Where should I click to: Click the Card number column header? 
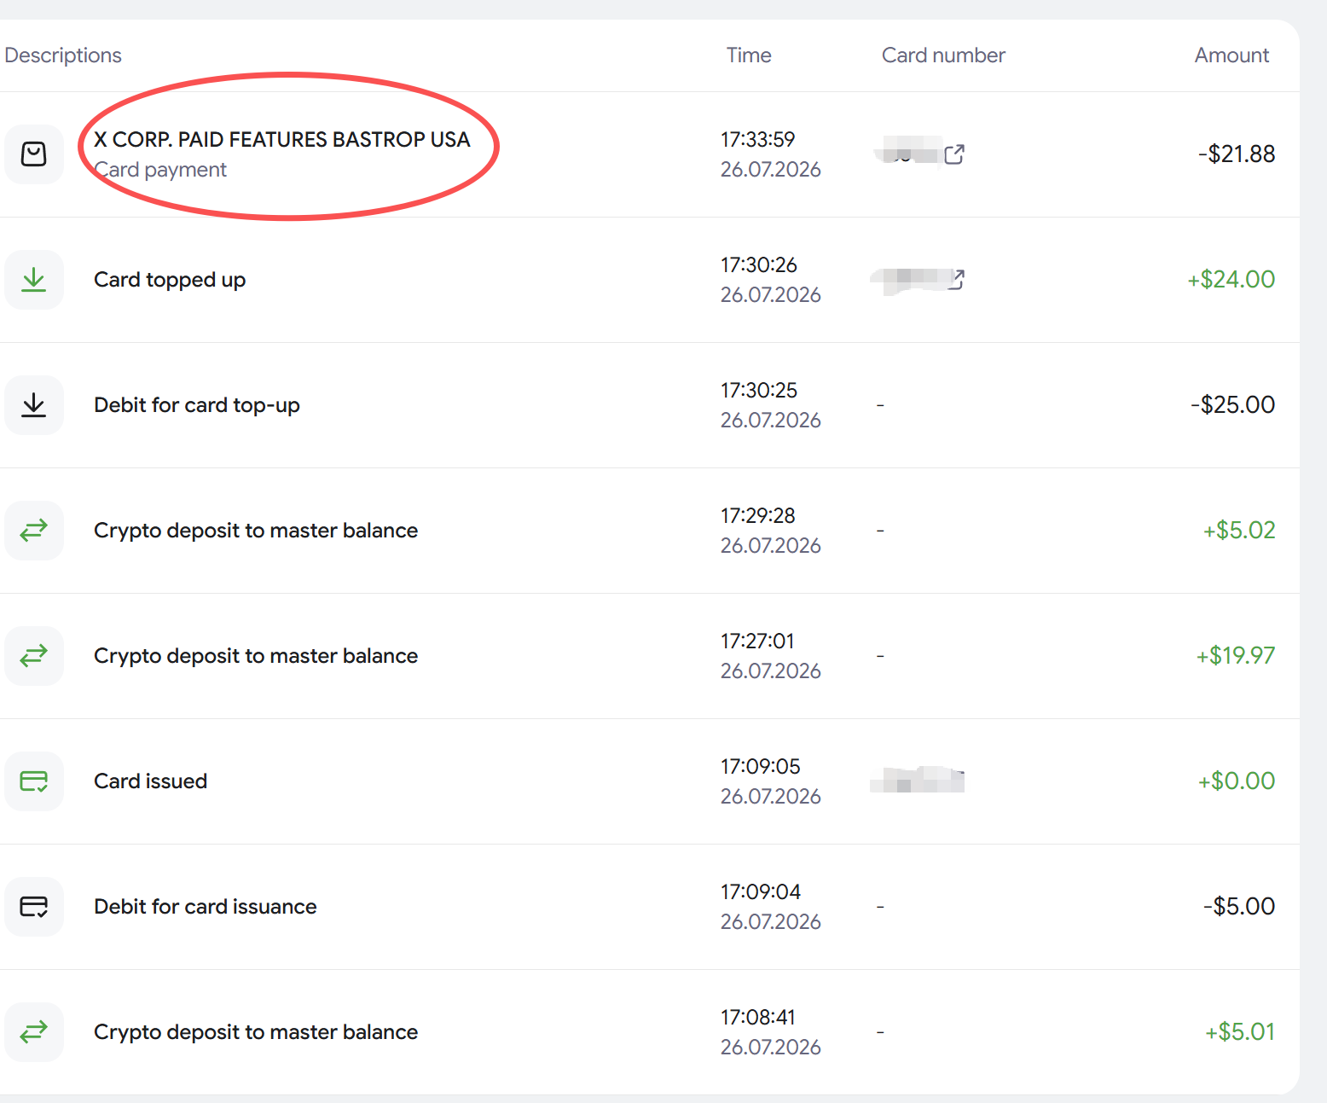943,55
